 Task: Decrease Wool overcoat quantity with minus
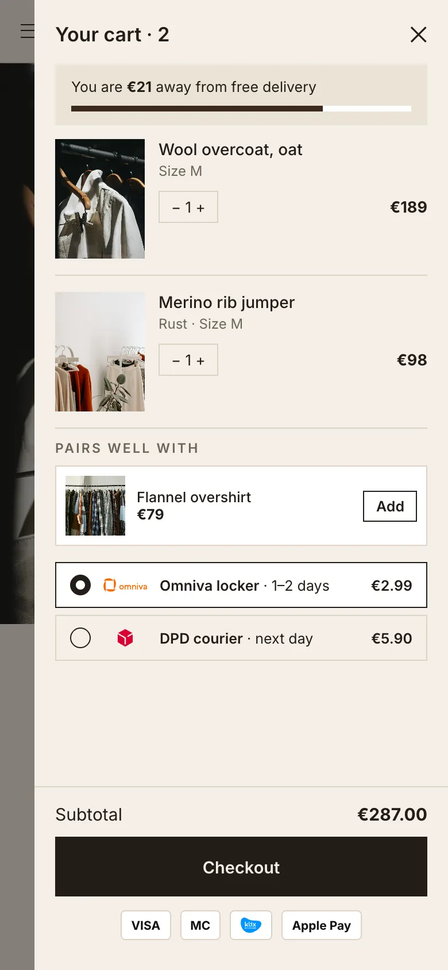[x=176, y=208]
